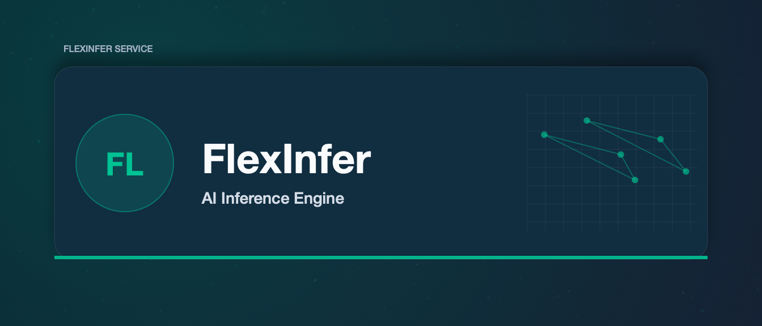Select the lowest node in the network graph
The width and height of the screenshot is (762, 326).
pyautogui.click(x=635, y=180)
